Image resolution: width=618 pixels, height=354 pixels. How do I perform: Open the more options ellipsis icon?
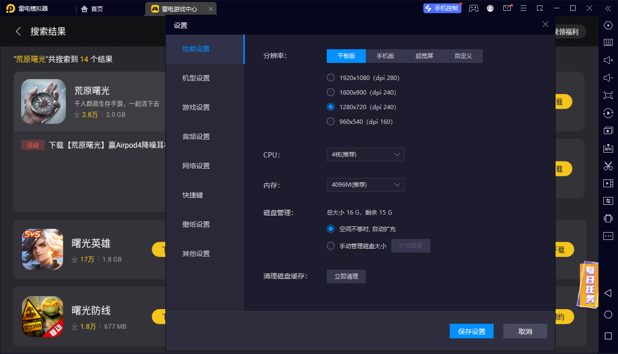coord(608,236)
